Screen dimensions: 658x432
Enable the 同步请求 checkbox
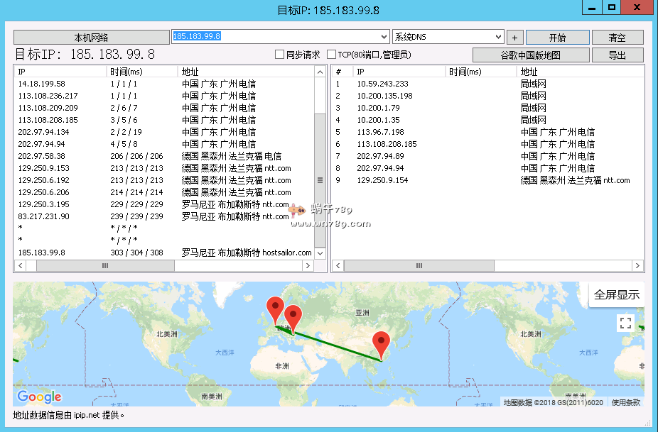point(280,55)
